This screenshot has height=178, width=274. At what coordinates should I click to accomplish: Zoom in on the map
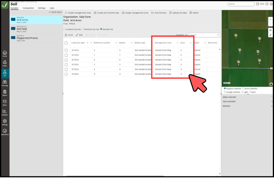point(270,19)
